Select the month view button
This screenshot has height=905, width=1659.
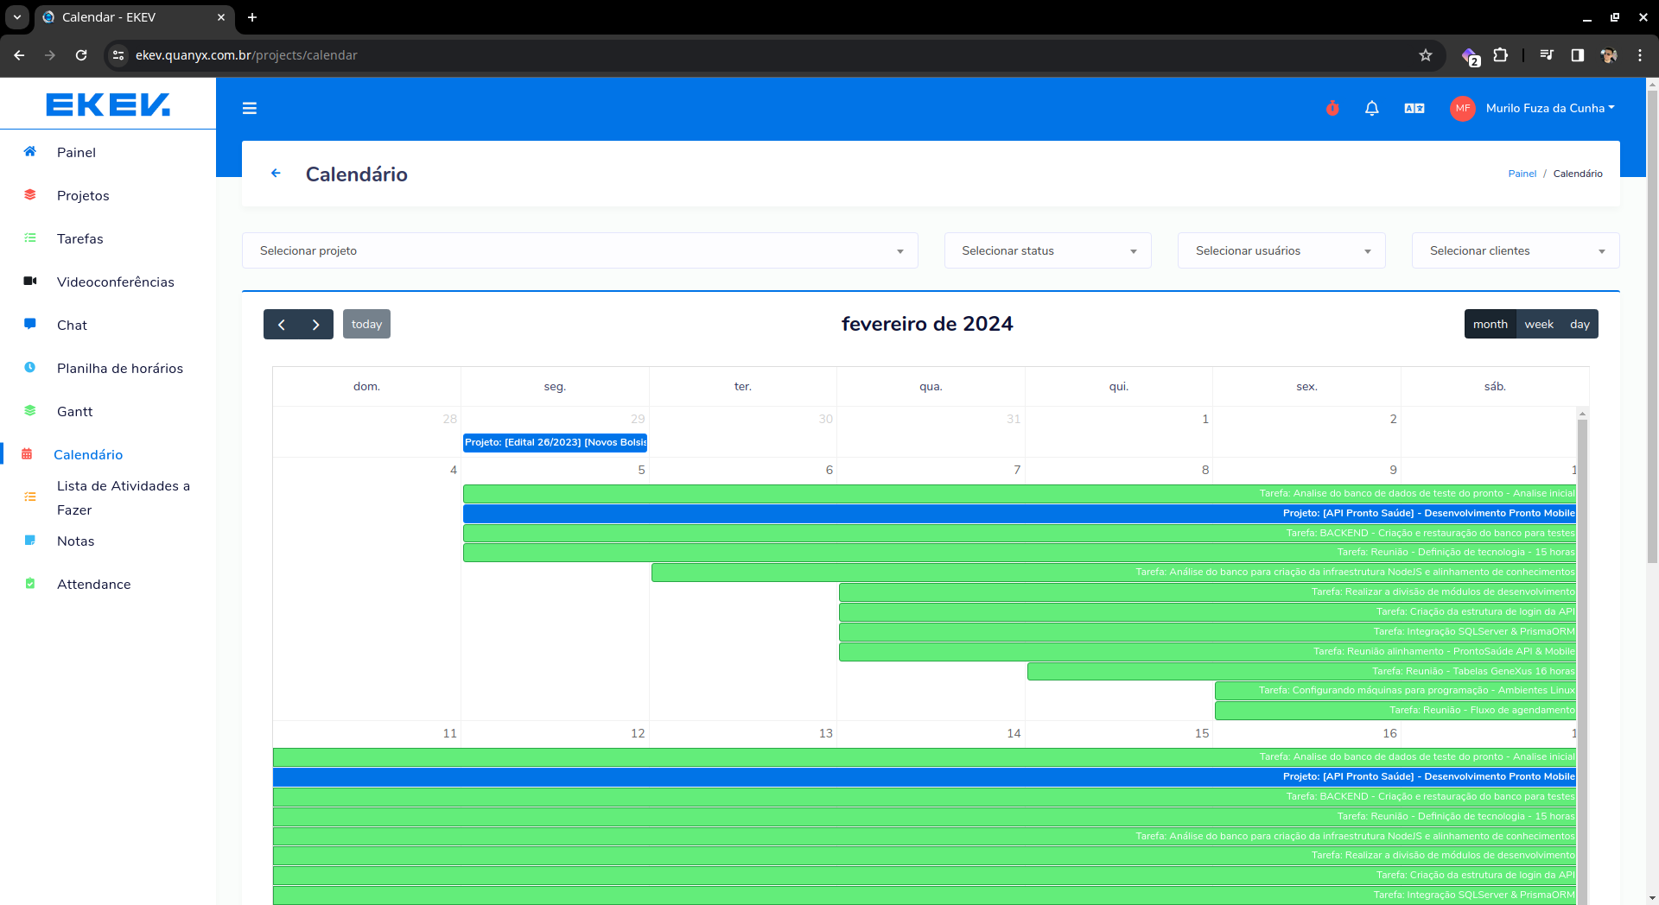coord(1490,325)
